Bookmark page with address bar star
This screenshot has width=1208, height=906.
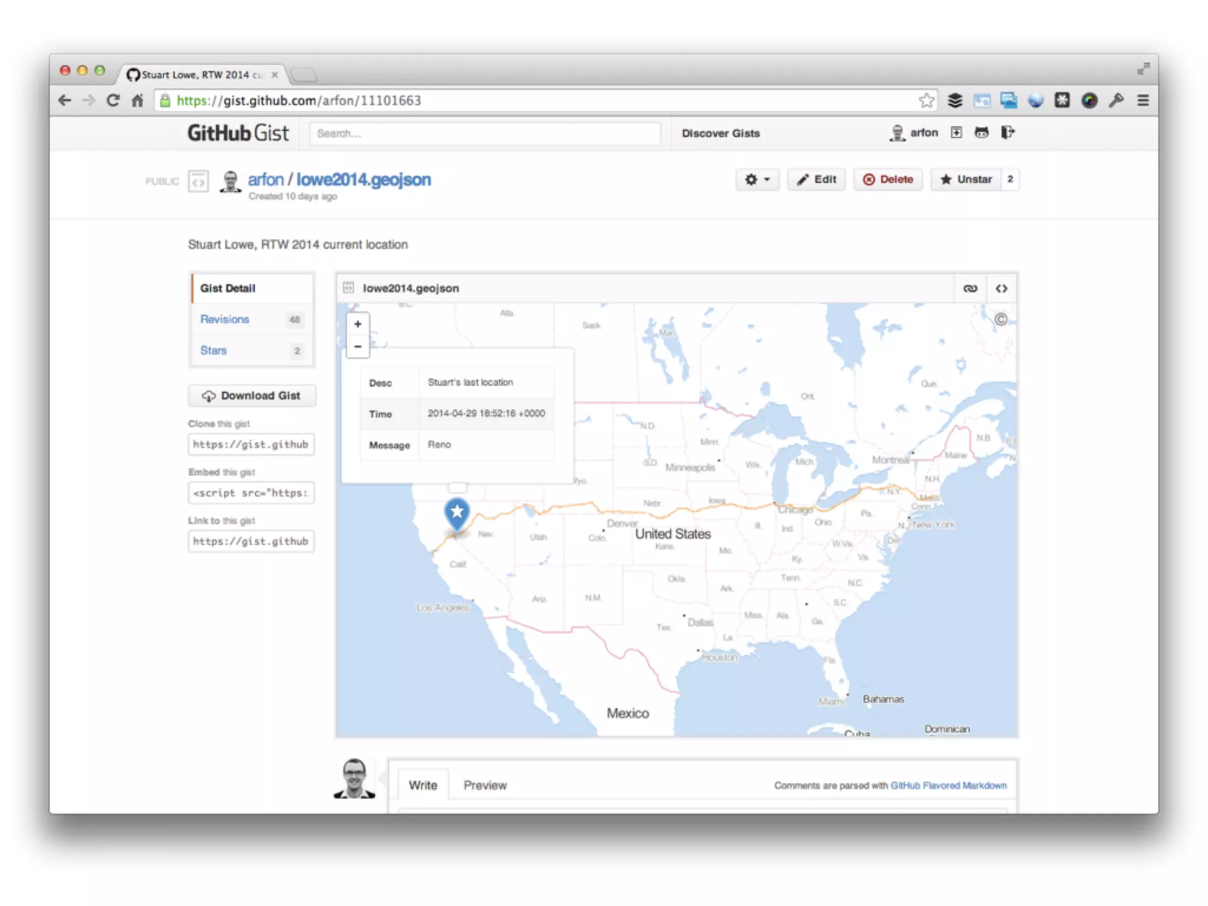926,101
